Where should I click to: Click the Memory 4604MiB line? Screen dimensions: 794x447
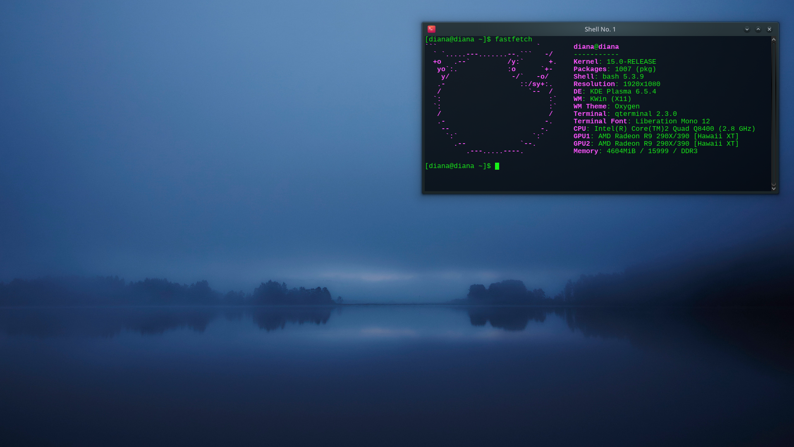point(635,151)
